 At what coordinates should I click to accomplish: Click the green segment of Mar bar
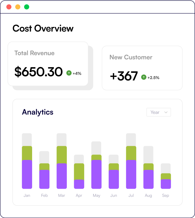coord(62,154)
